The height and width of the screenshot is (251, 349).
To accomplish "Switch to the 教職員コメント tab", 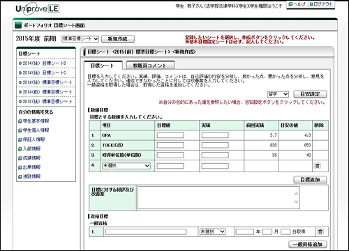I will click(x=150, y=66).
